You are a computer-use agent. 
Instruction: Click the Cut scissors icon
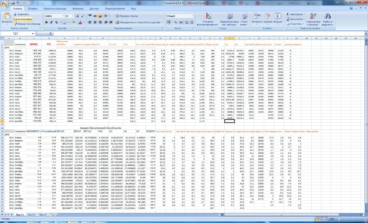point(15,14)
